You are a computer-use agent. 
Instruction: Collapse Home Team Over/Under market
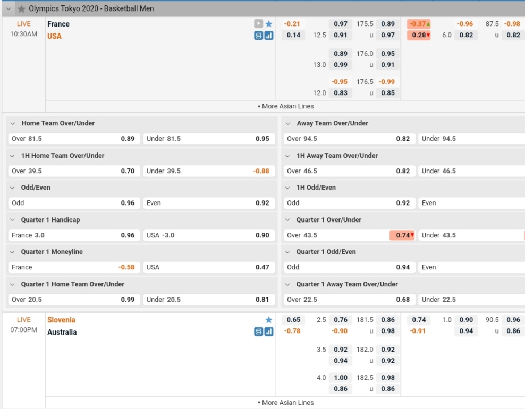point(13,124)
